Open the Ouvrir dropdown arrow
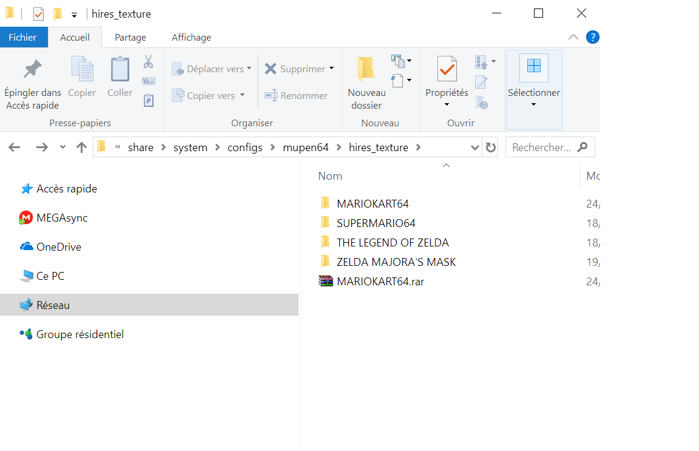This screenshot has width=699, height=451. (493, 61)
